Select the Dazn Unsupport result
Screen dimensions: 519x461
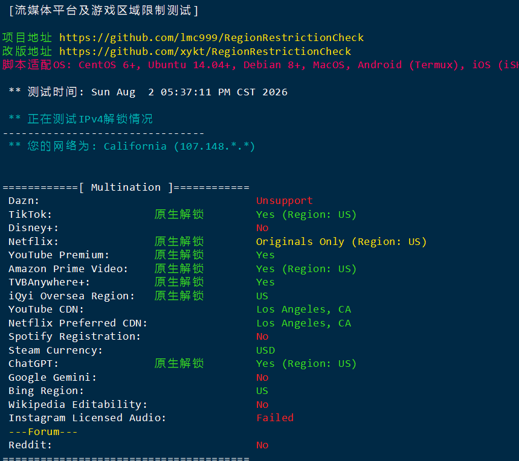pyautogui.click(x=285, y=200)
